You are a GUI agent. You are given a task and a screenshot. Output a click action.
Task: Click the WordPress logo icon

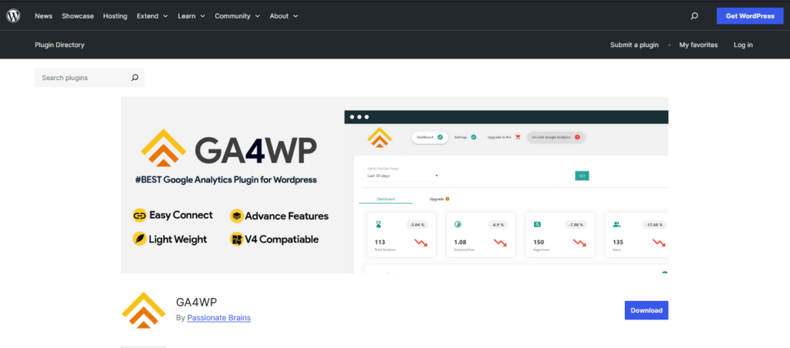click(x=15, y=15)
